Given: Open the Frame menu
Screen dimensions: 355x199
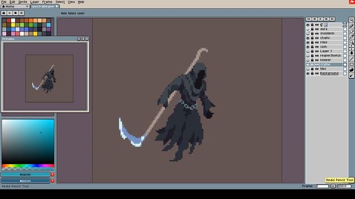Looking at the screenshot, I should (47, 2).
